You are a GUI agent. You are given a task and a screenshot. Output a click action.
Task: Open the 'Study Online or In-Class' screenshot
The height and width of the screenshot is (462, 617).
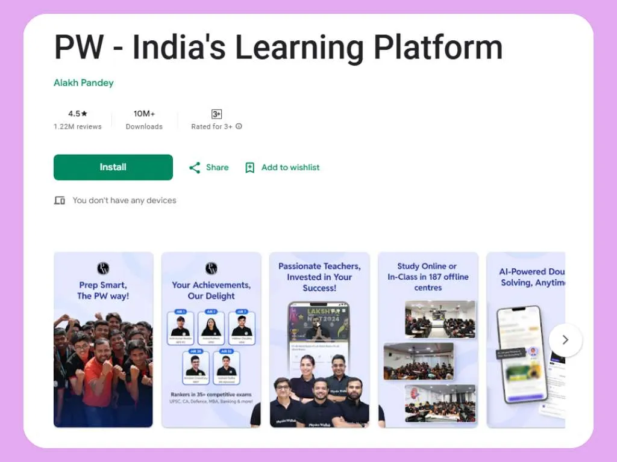click(x=428, y=340)
